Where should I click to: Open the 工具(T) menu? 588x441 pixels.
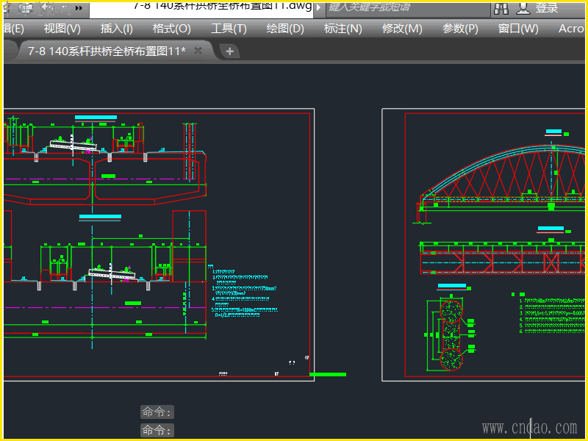(x=229, y=29)
